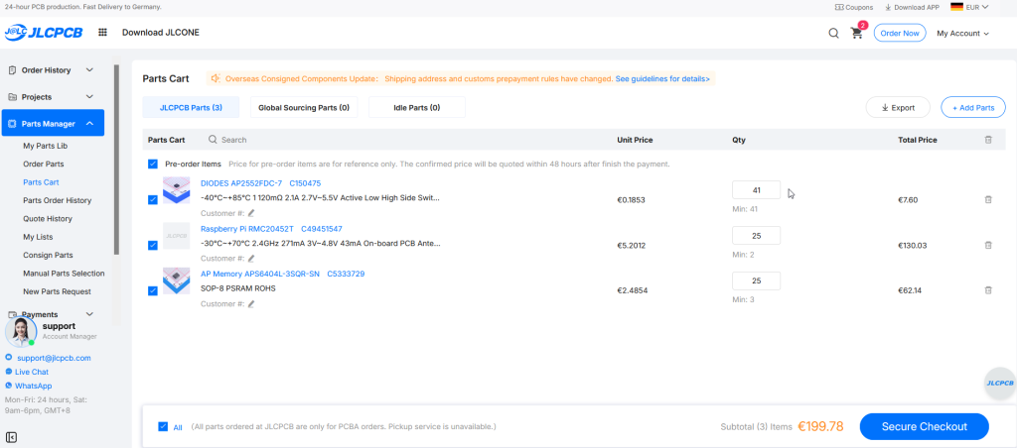Switch to JLCPCB Parts (3) tab

pyautogui.click(x=191, y=107)
